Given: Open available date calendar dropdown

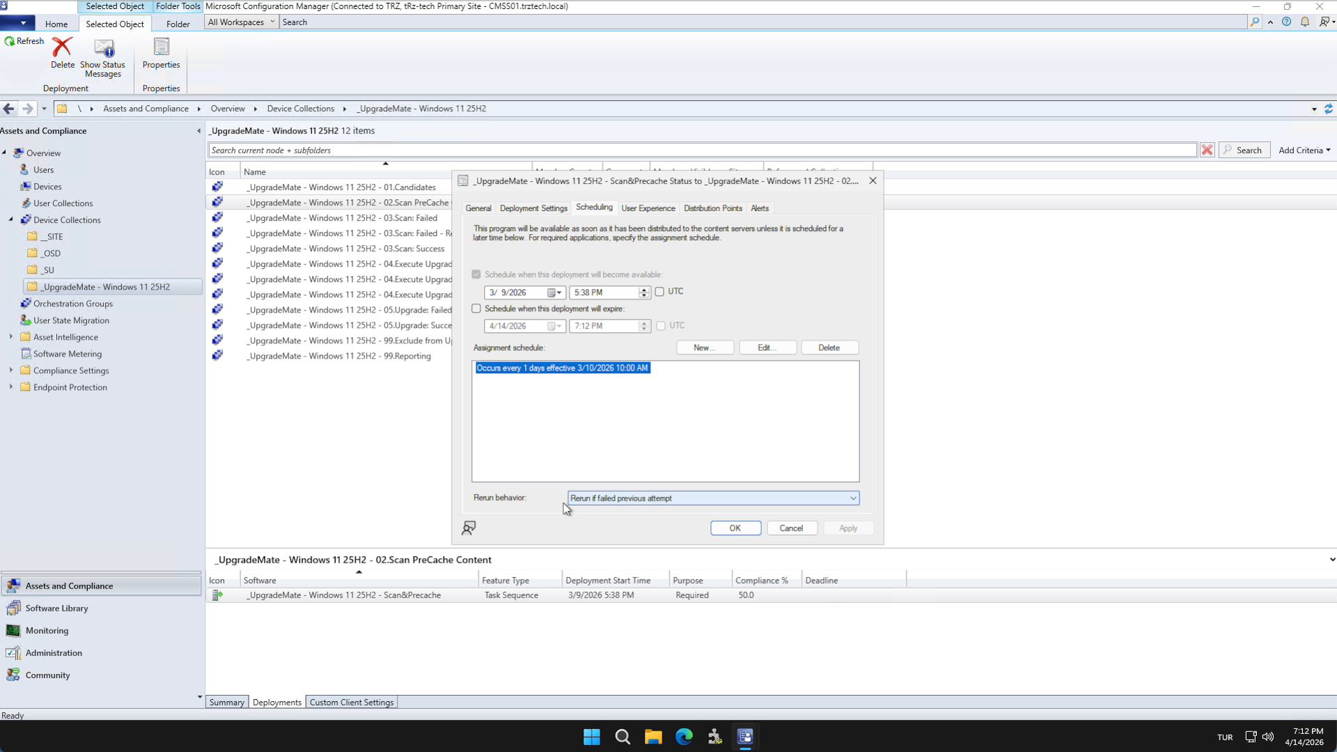Looking at the screenshot, I should [555, 292].
